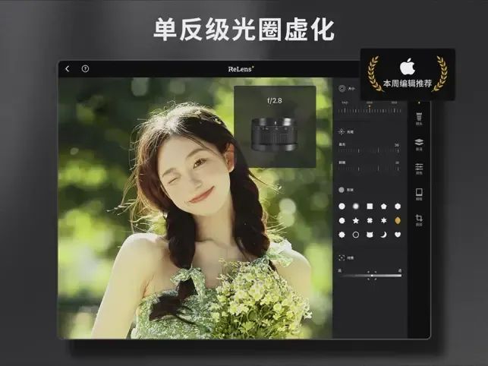Click the gray circle bokeh section icon
Viewport: 488px width, 366px height.
pyautogui.click(x=342, y=190)
